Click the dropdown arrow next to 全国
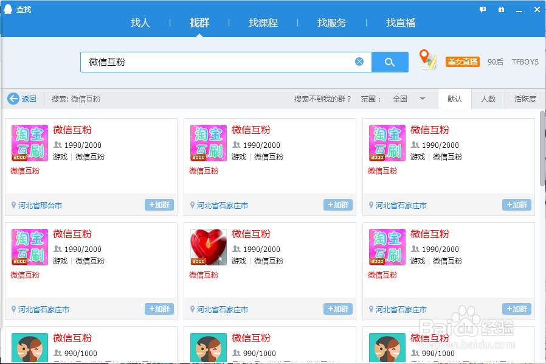The image size is (546, 364). tap(423, 99)
